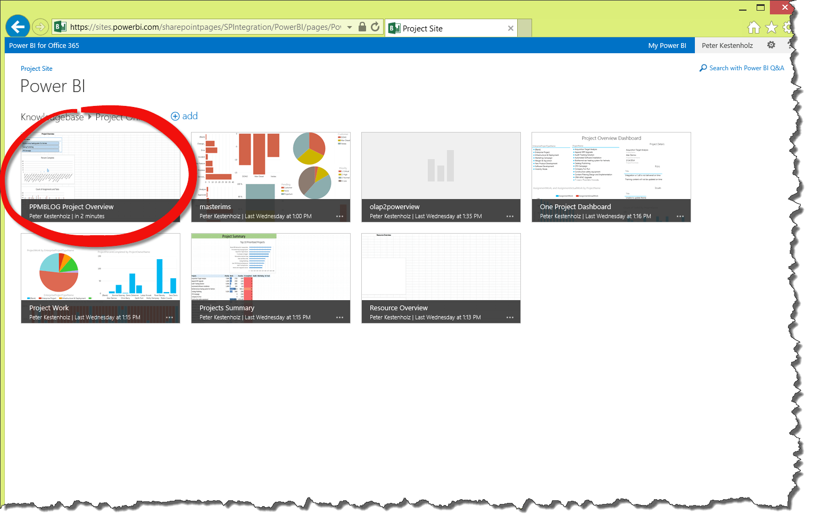The height and width of the screenshot is (521, 813).
Task: Open PPMBLOG Project Overview workbook
Action: coord(101,177)
